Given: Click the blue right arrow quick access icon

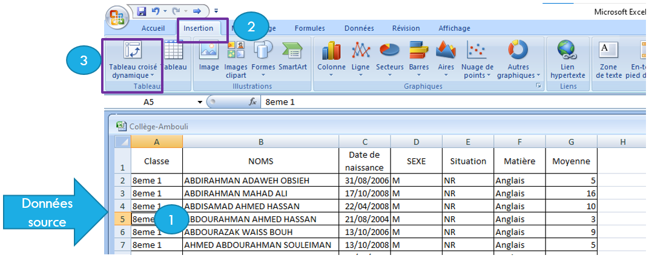Looking at the screenshot, I should pos(197,11).
